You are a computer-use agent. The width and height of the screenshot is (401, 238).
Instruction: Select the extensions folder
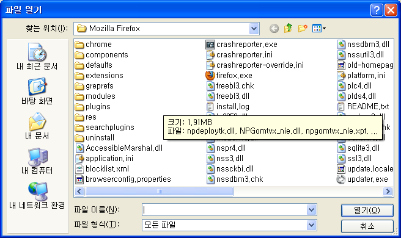pos(99,76)
